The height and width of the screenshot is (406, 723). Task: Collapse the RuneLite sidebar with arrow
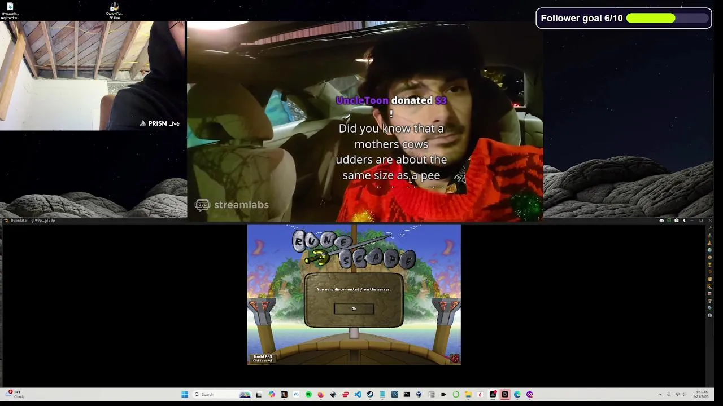(x=684, y=220)
